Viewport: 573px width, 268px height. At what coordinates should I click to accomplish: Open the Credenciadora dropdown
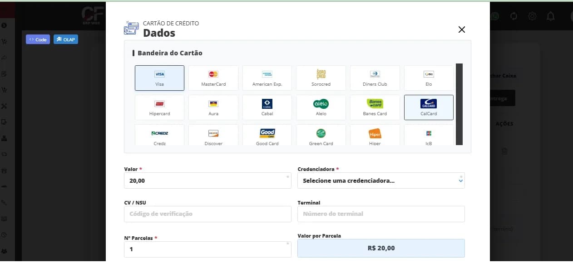coord(381,180)
